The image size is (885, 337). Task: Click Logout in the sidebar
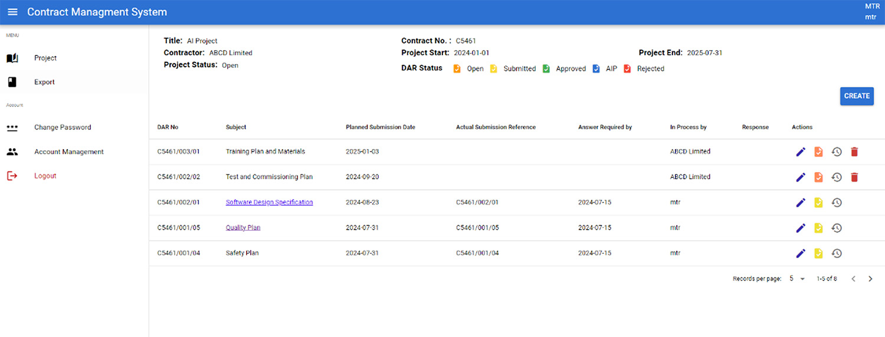pos(45,176)
